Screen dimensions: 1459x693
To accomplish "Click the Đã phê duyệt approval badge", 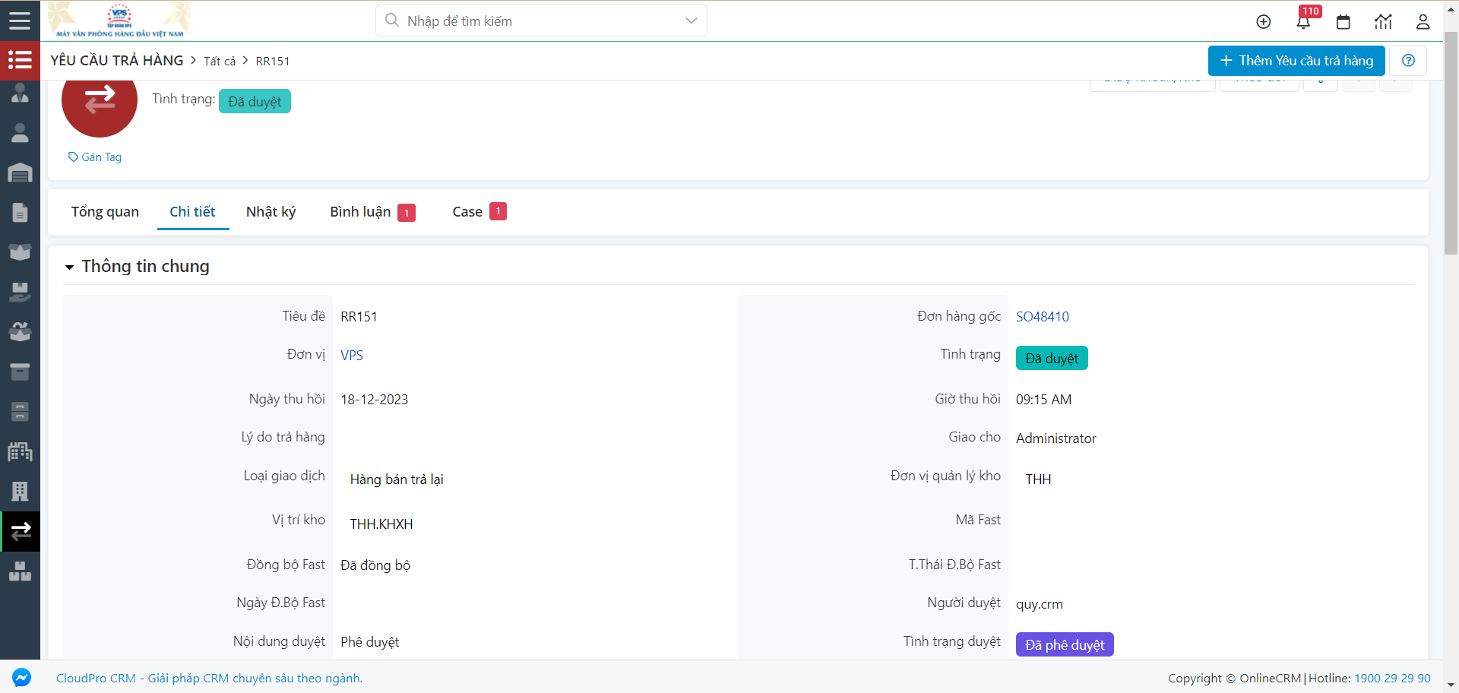I will (x=1065, y=644).
